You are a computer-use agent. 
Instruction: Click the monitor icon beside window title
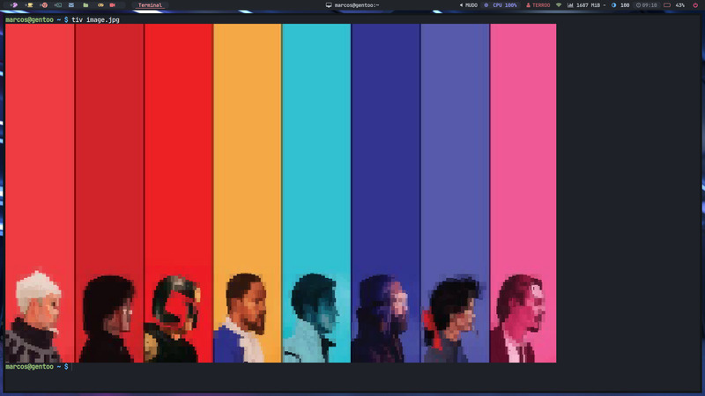tap(329, 5)
